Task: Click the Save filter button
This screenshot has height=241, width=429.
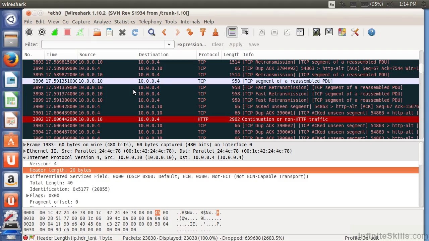Action: point(254,45)
